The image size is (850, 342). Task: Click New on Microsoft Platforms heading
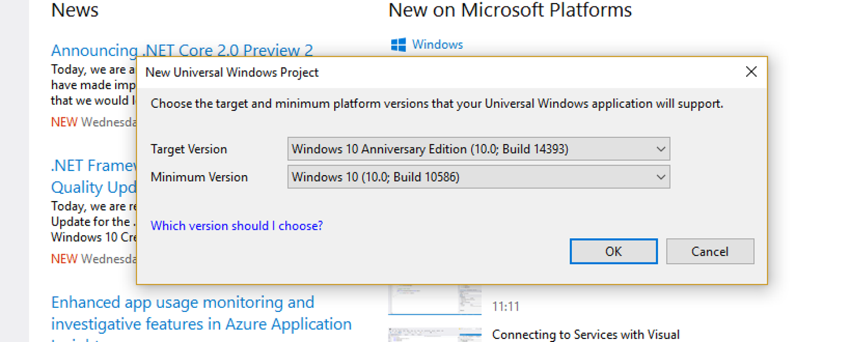(510, 10)
